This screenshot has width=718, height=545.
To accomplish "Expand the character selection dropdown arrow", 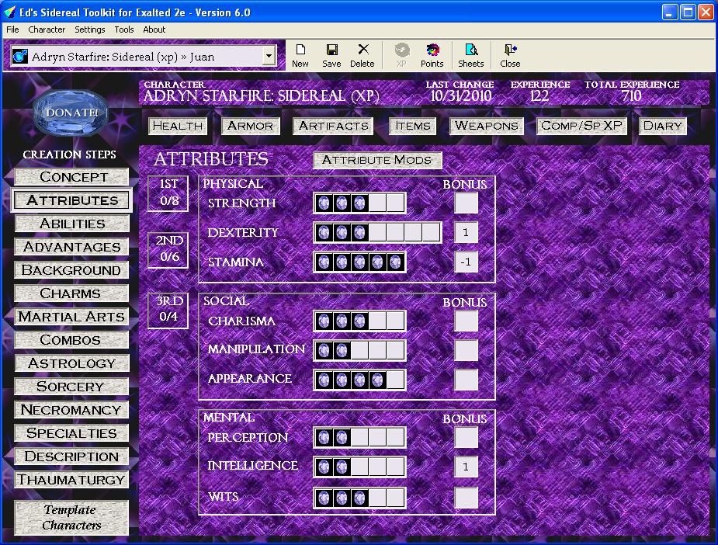I will [269, 57].
